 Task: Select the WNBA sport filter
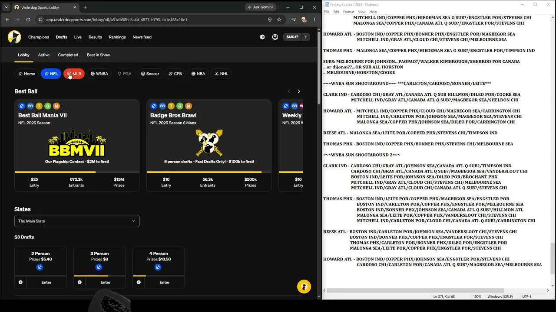click(99, 74)
